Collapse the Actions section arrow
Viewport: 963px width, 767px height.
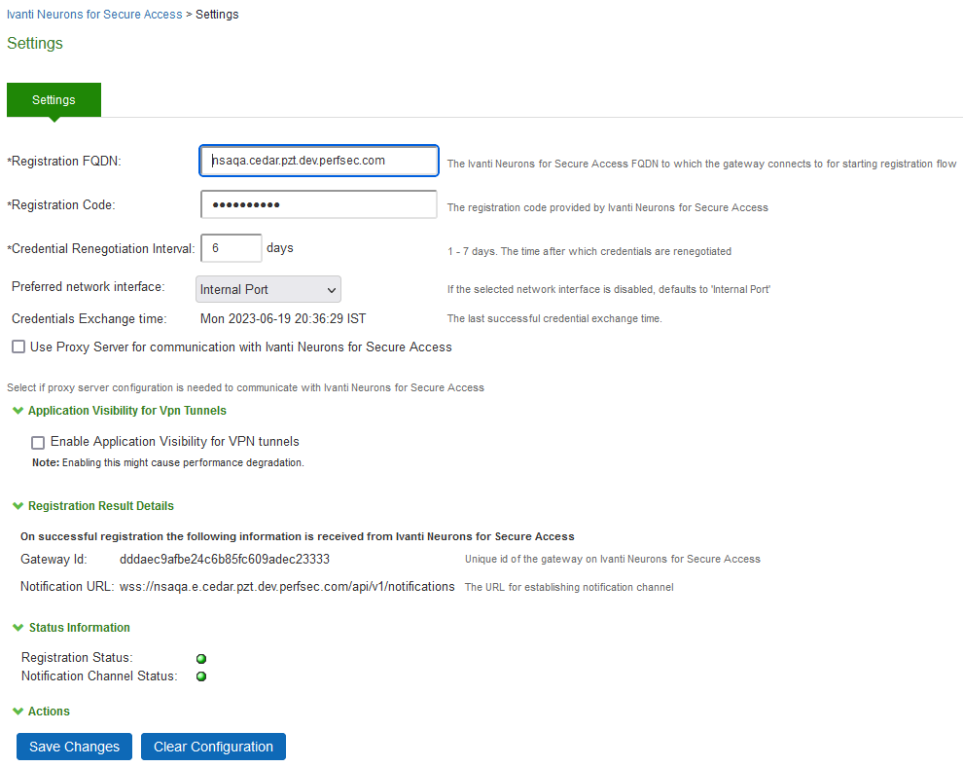(x=18, y=712)
